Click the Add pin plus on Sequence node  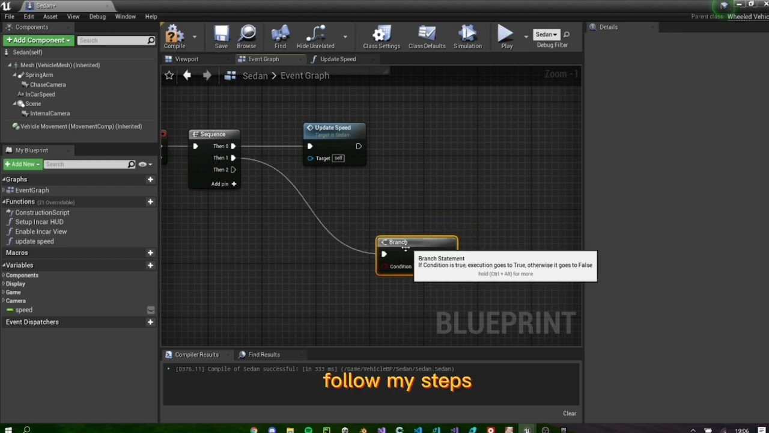234,184
